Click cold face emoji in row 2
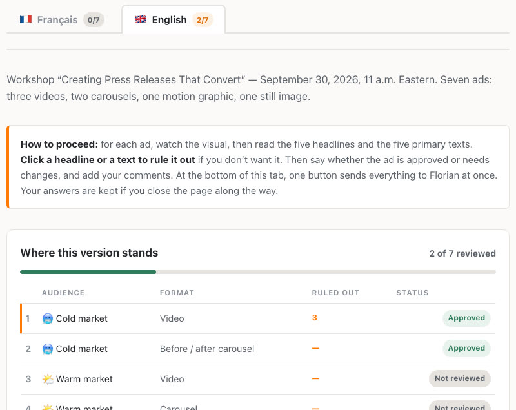This screenshot has height=410, width=516. coord(48,349)
